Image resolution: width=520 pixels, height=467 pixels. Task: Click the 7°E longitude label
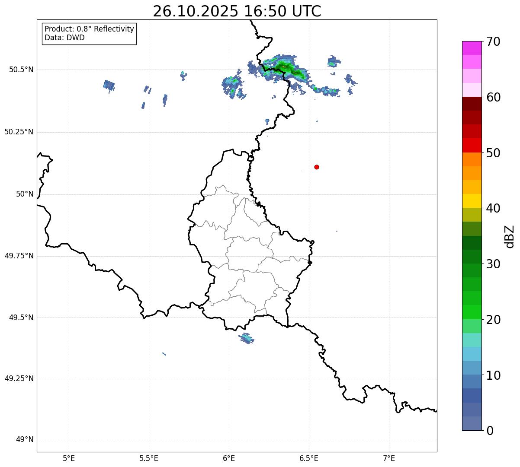389,458
